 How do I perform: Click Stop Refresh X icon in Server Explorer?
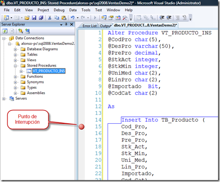pos(12,31)
